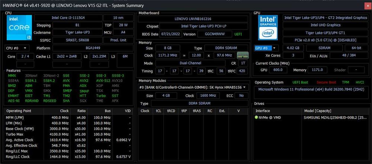372x164 pixels.
Task: Click the Intel UHD Graphics field
Action: click(x=325, y=25)
